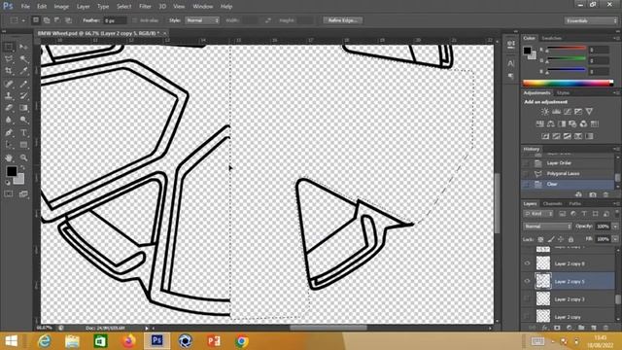The image size is (622, 350).
Task: Select the Gradient tool
Action: [x=23, y=108]
